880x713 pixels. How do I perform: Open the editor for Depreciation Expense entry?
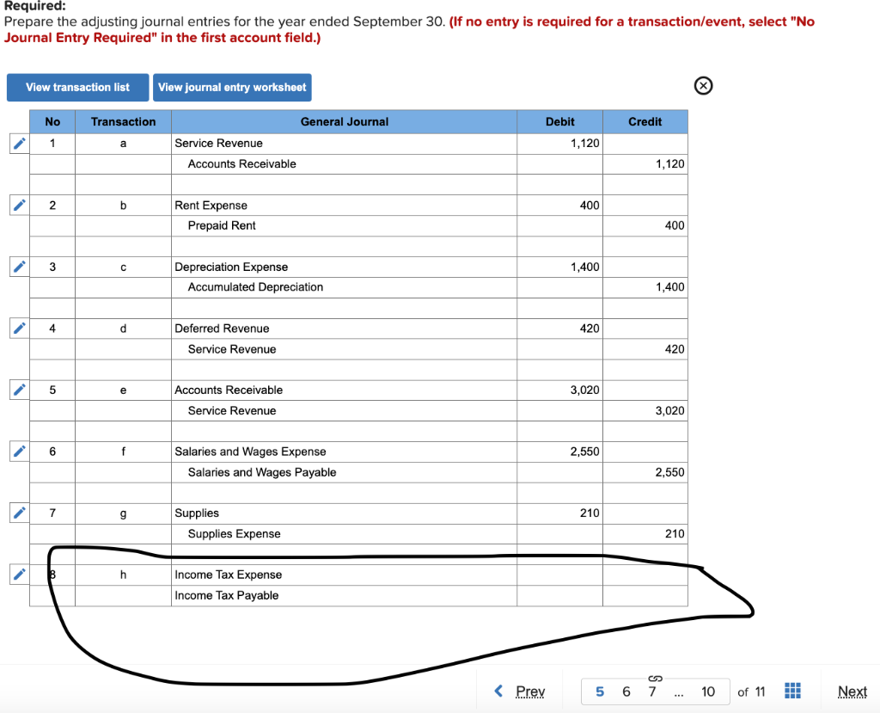(x=19, y=267)
